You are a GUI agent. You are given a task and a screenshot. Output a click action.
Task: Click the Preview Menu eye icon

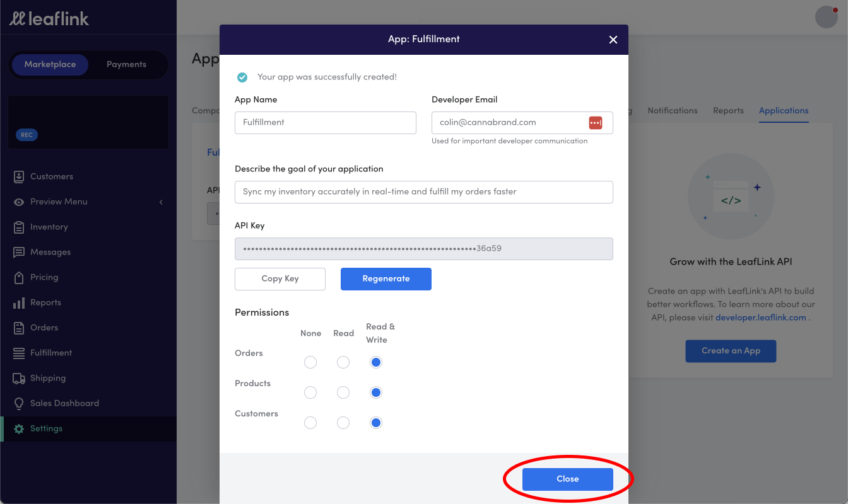tap(19, 202)
